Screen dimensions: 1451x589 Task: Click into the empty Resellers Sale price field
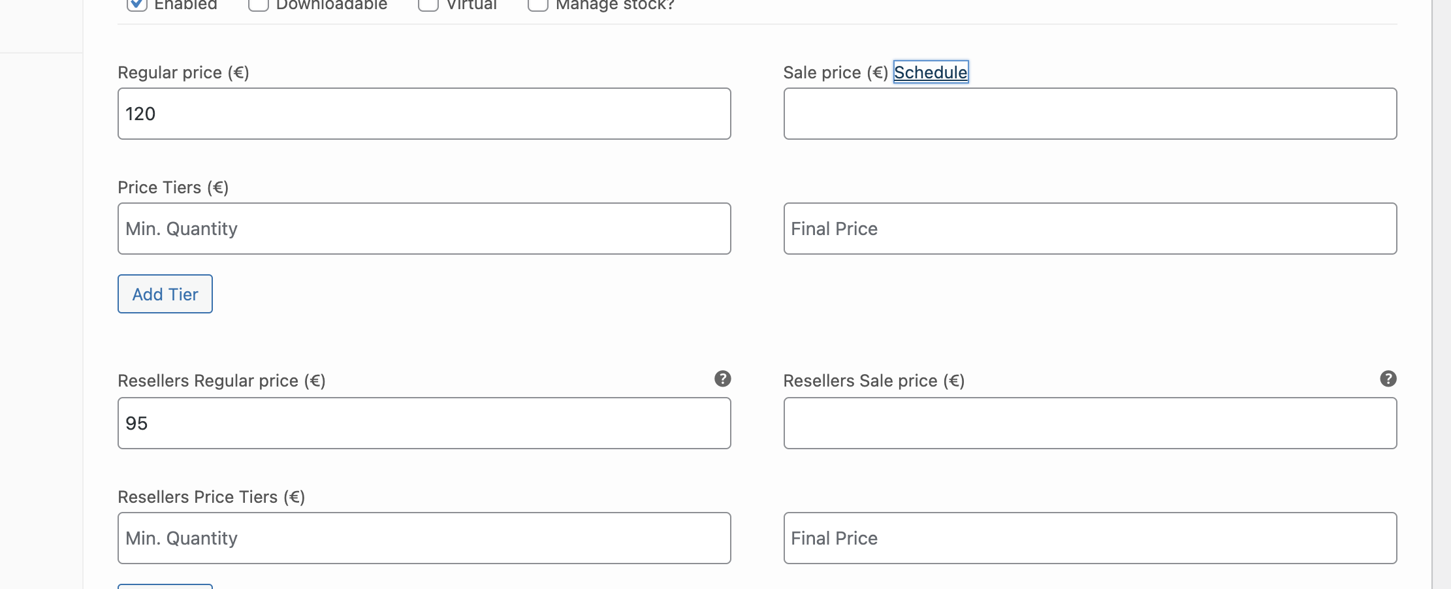pyautogui.click(x=1090, y=423)
